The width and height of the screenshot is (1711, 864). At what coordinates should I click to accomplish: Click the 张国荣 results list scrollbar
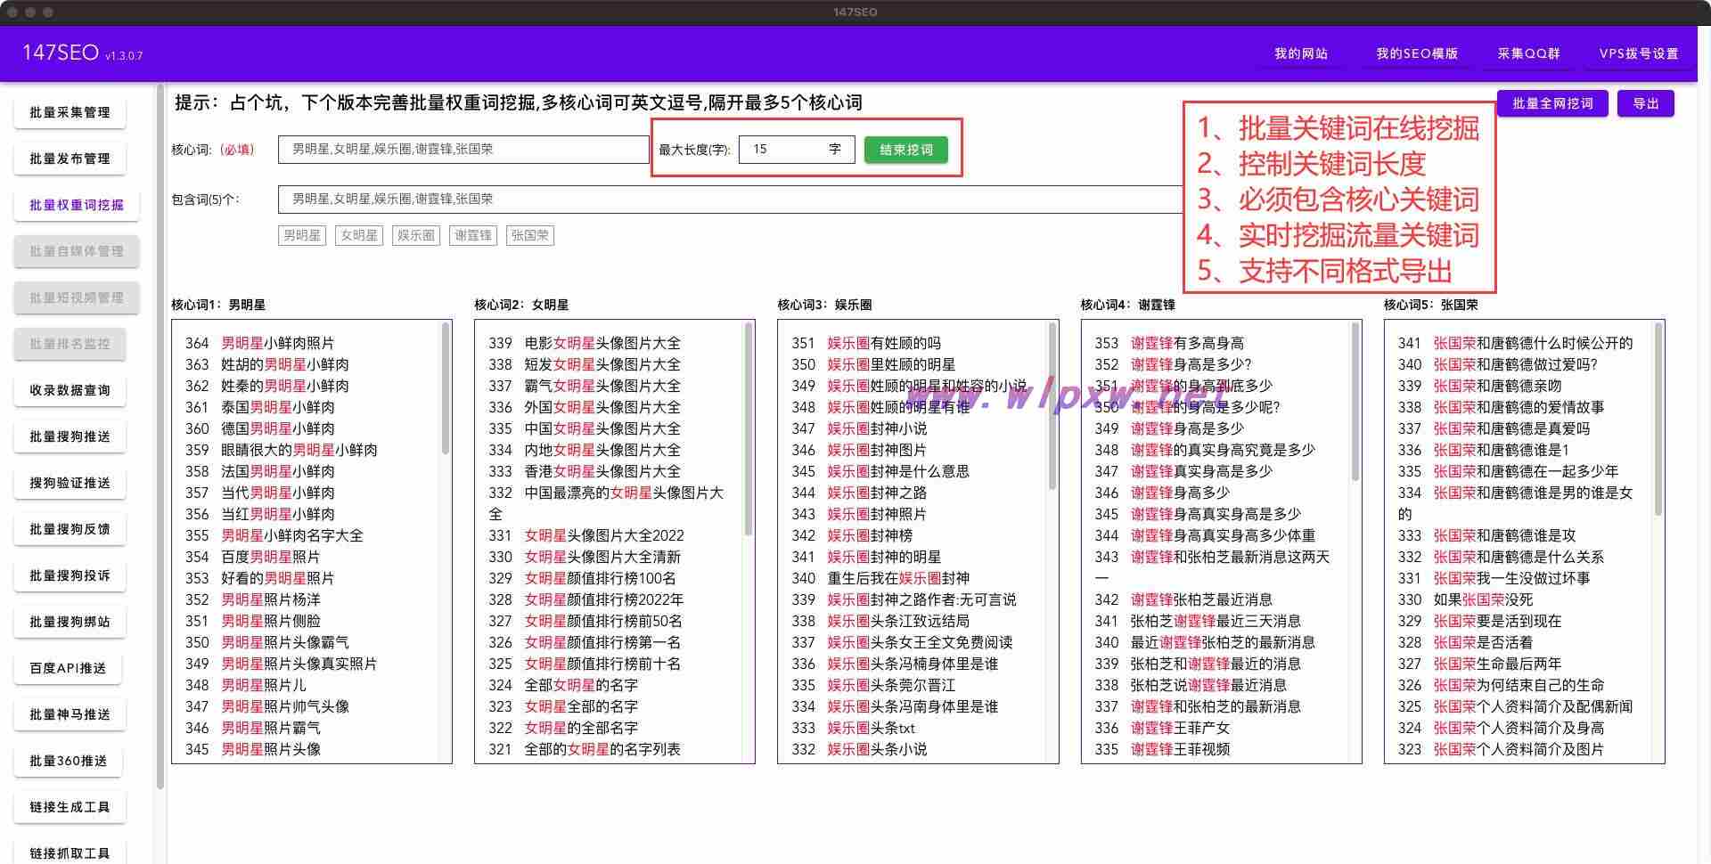[x=1658, y=419]
